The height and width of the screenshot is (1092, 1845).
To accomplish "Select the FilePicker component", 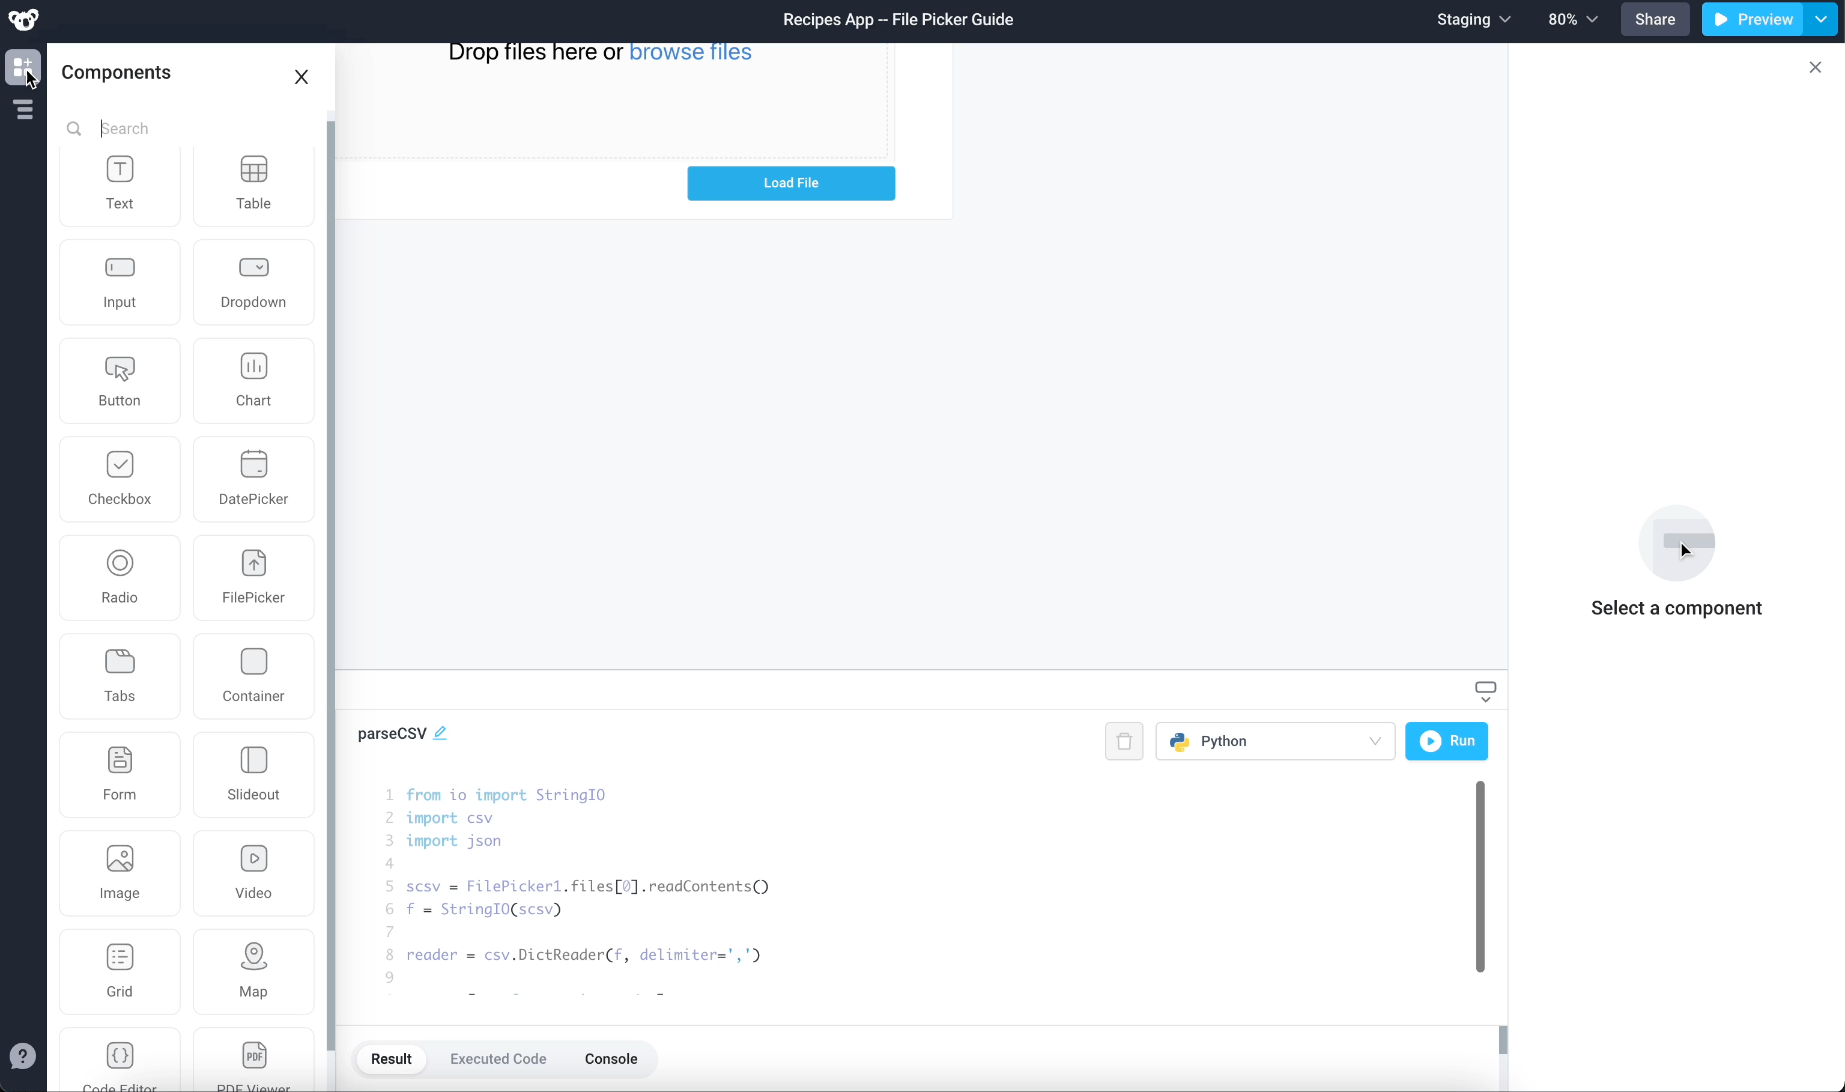I will click(x=253, y=577).
